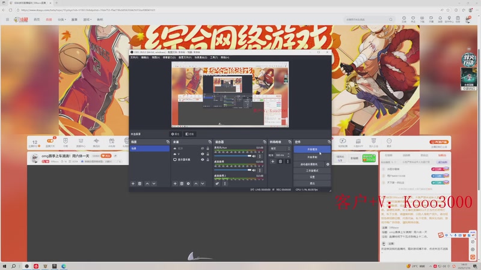Move source down in sources panel

[203, 184]
